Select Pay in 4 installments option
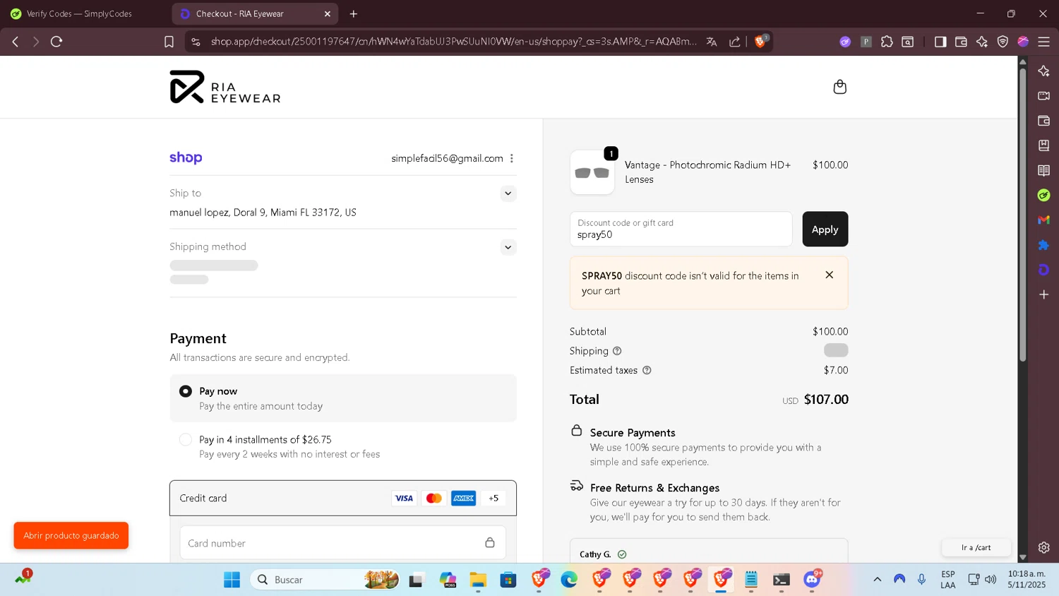 [x=186, y=439]
